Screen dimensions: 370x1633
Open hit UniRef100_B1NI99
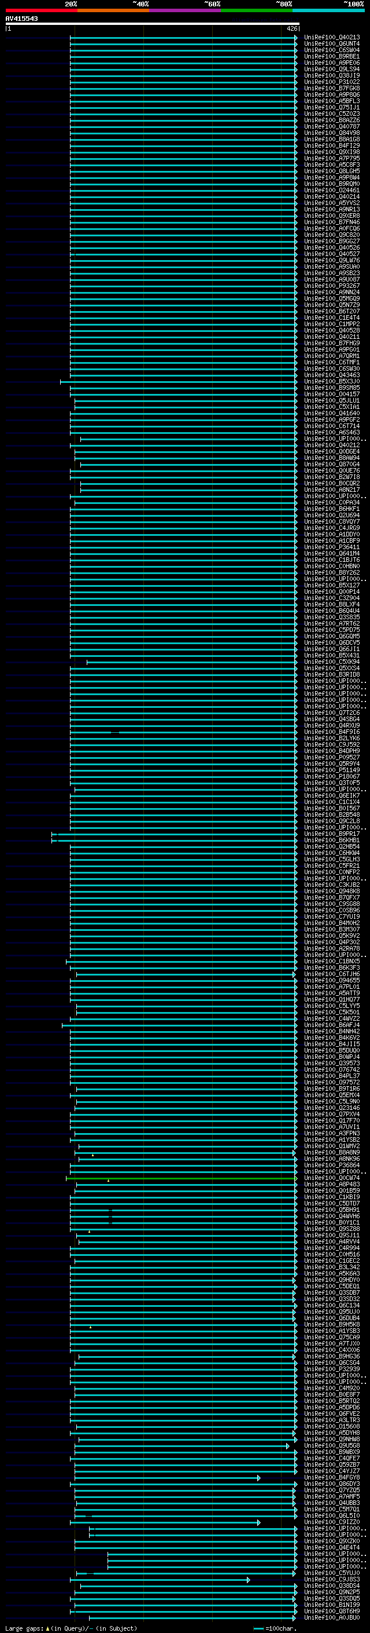pyautogui.click(x=331, y=1605)
